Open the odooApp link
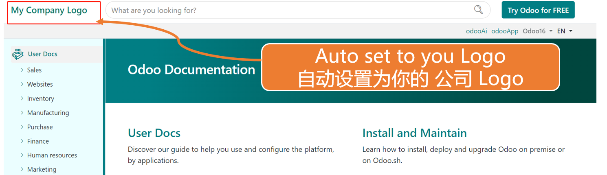The image size is (607, 175). [x=505, y=31]
